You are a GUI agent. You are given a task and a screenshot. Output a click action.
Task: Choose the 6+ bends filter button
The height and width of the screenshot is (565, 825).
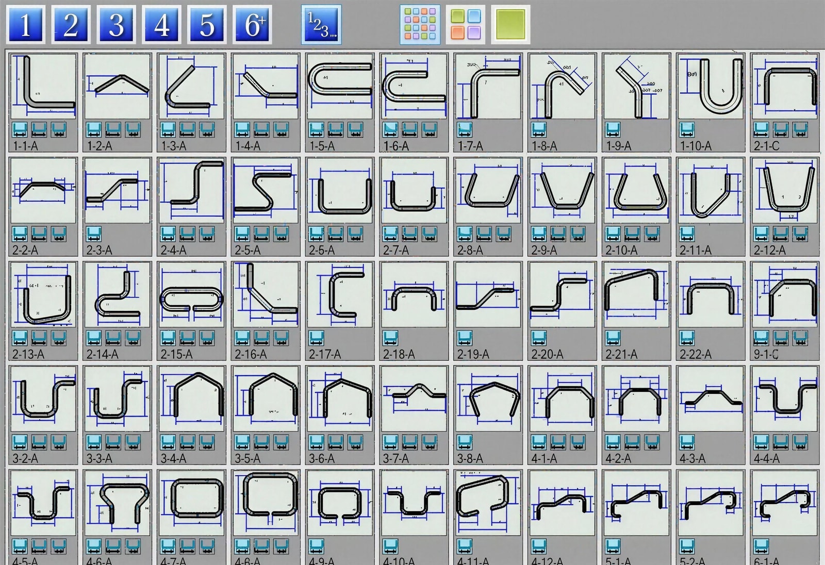click(252, 24)
